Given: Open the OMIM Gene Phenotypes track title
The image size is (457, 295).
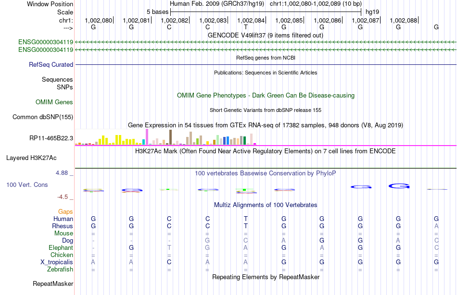Looking at the screenshot, I should pos(266,95).
